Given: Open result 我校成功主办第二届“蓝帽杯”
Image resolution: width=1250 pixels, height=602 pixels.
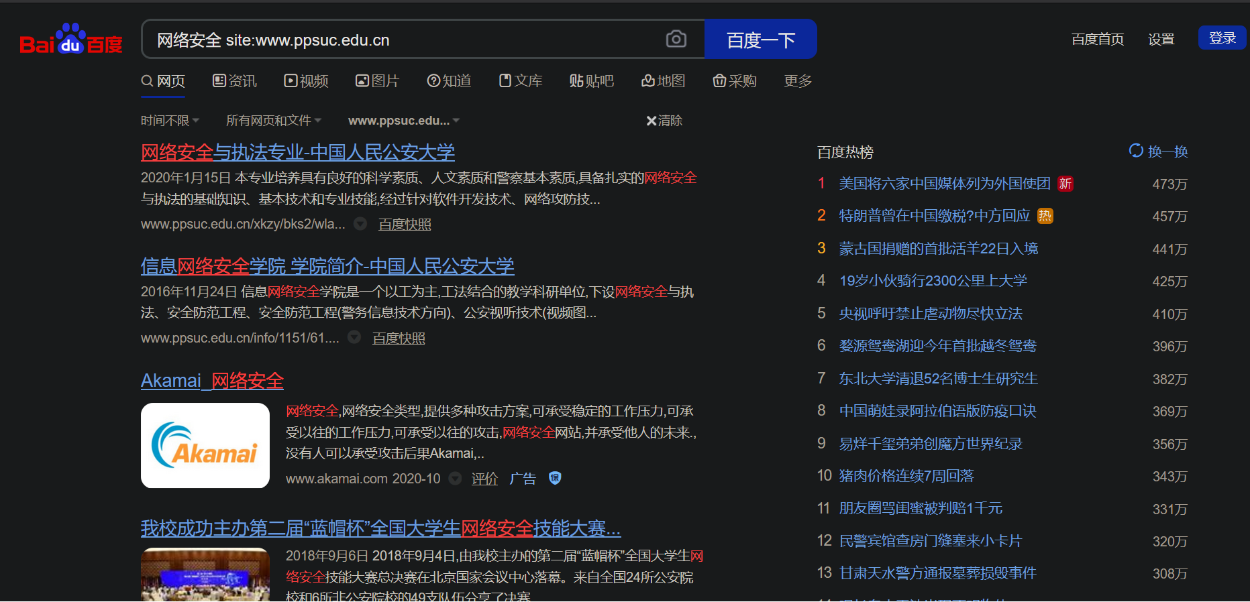Looking at the screenshot, I should tap(381, 528).
